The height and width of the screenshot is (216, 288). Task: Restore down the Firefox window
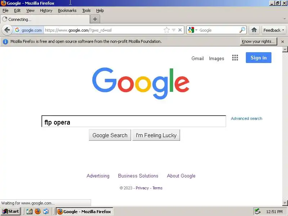tap(278, 3)
